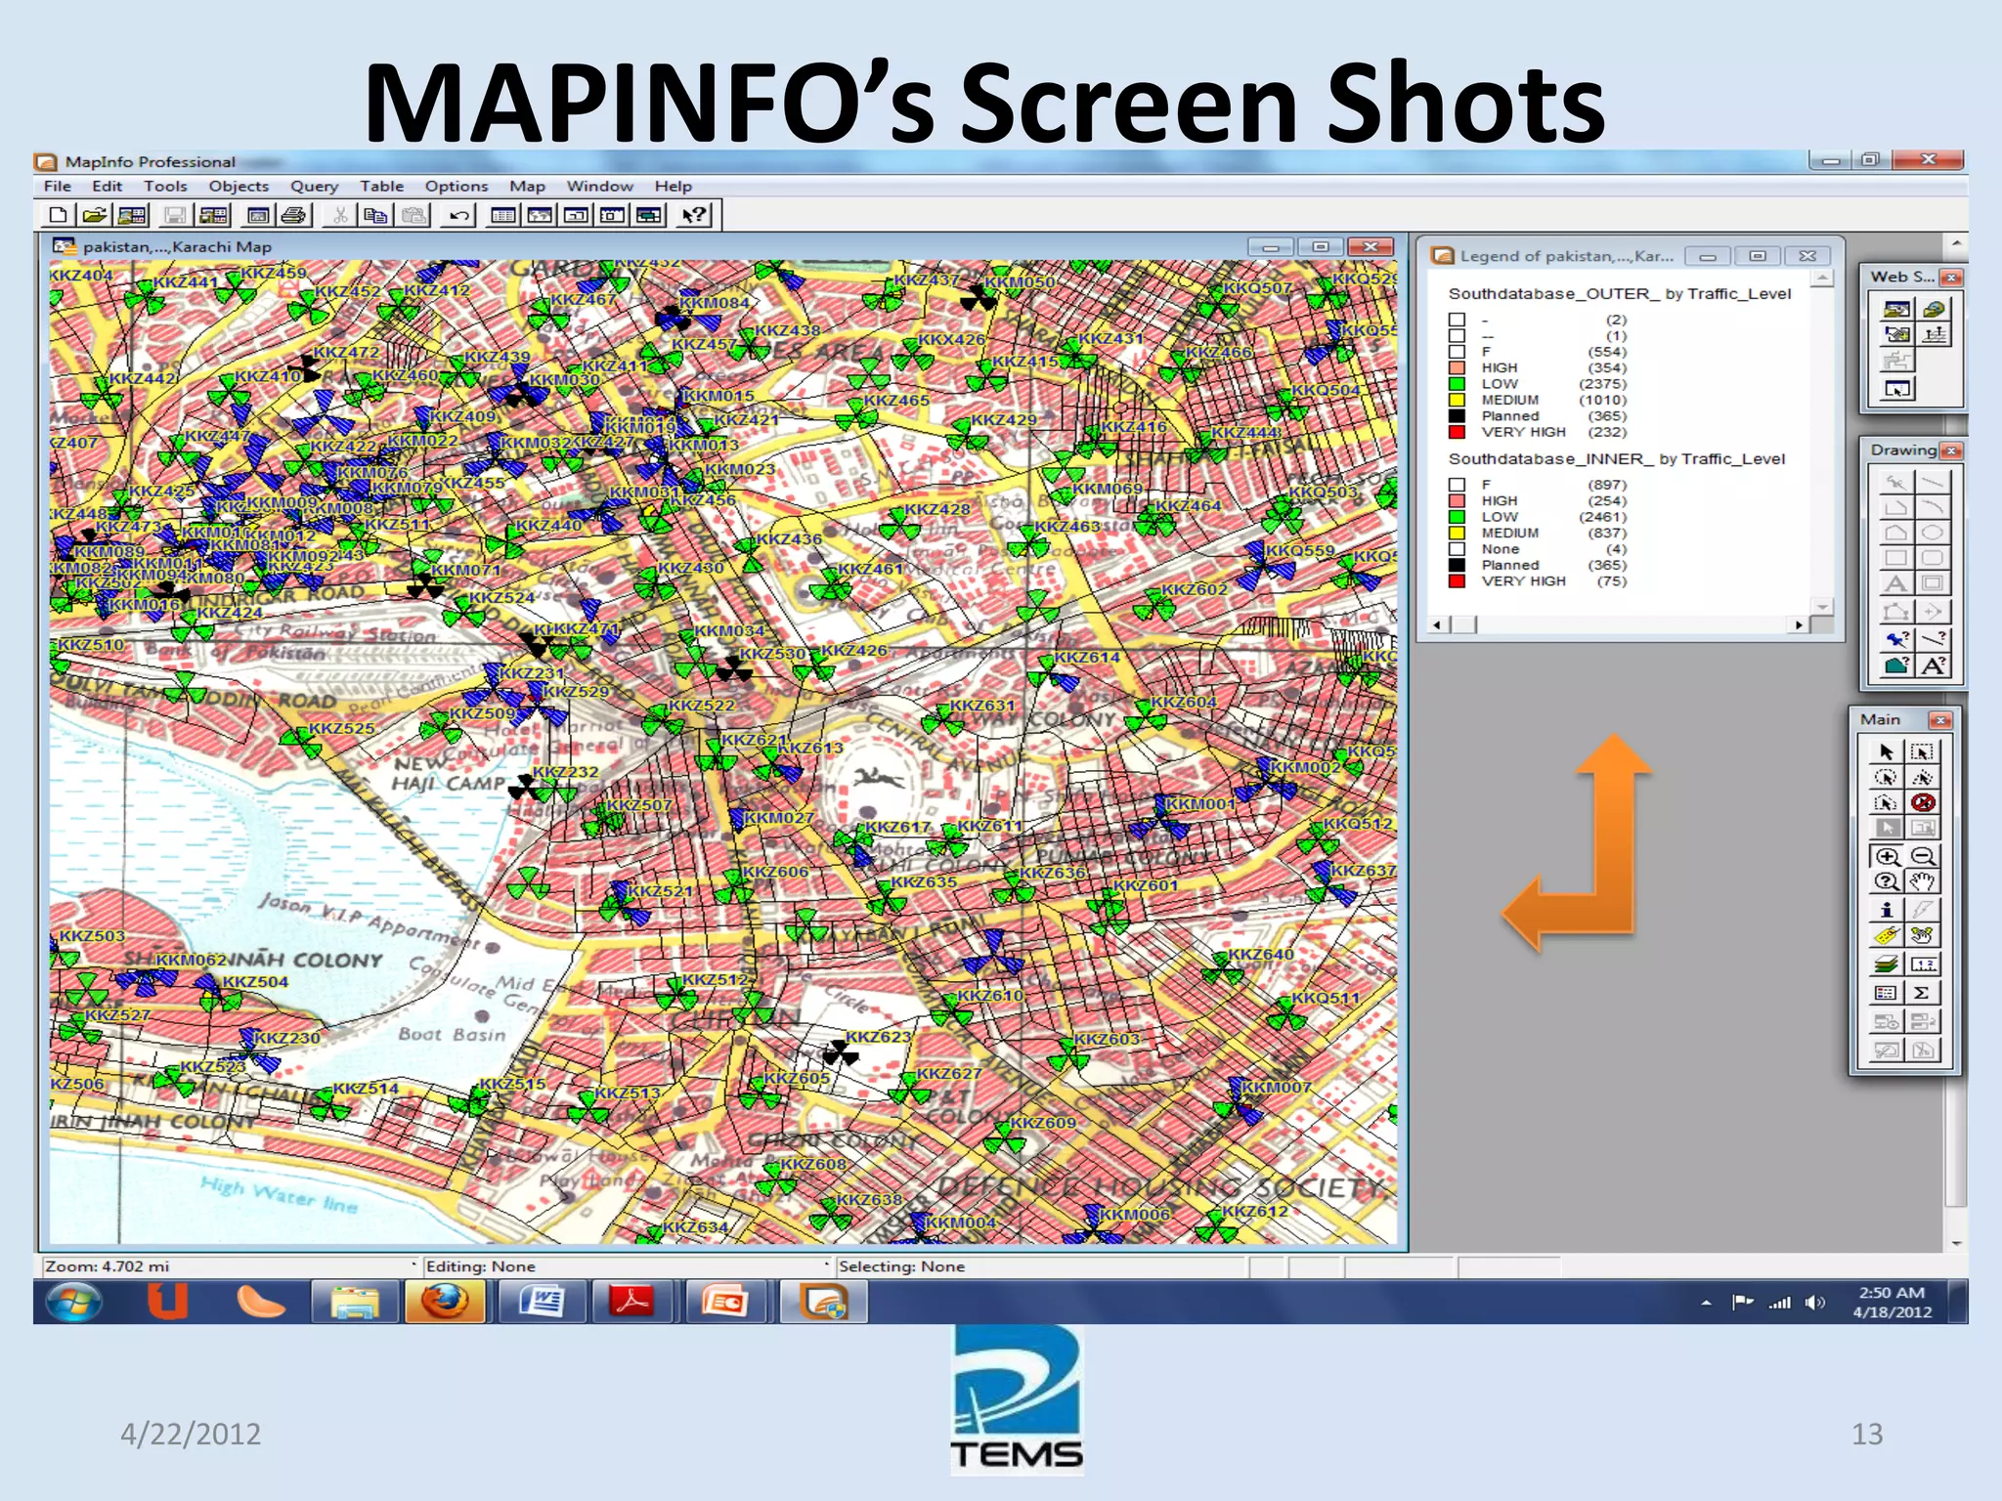This screenshot has height=1501, width=2002.
Task: Click the volume speaker tray icon
Action: [1815, 1303]
